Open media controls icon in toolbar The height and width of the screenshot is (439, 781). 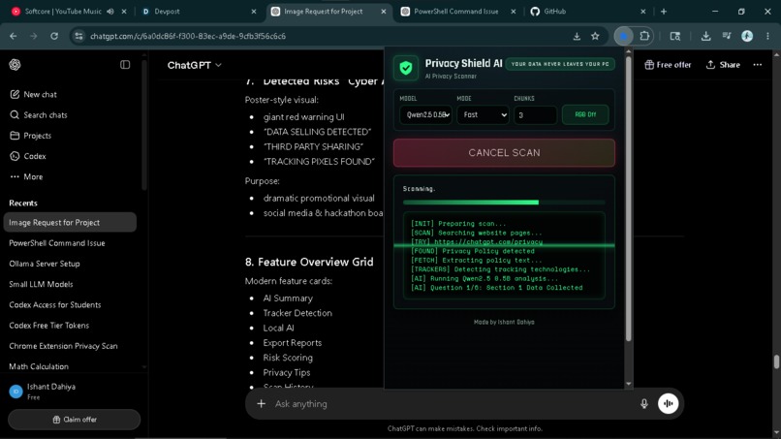coord(727,36)
